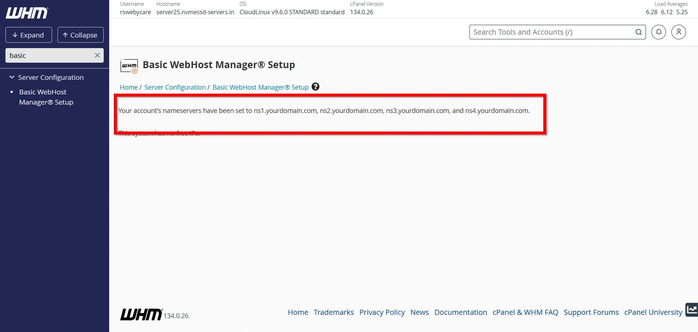Image resolution: width=698 pixels, height=332 pixels.
Task: Collapse the Server Configuration section
Action: [x=12, y=77]
